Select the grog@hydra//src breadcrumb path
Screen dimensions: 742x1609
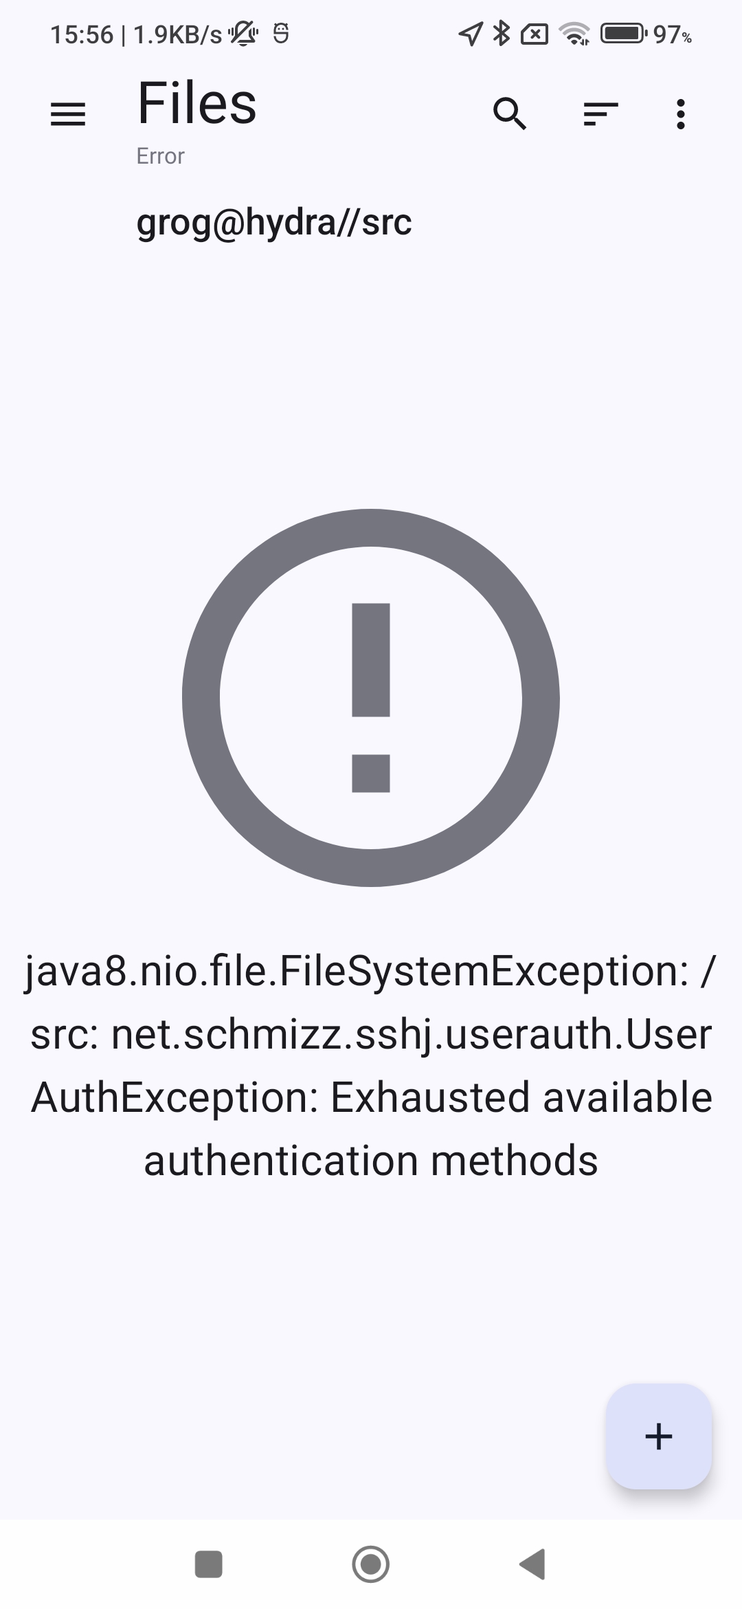pyautogui.click(x=274, y=222)
